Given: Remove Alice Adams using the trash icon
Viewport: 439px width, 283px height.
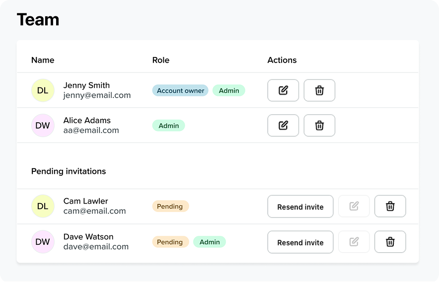Looking at the screenshot, I should tap(319, 126).
